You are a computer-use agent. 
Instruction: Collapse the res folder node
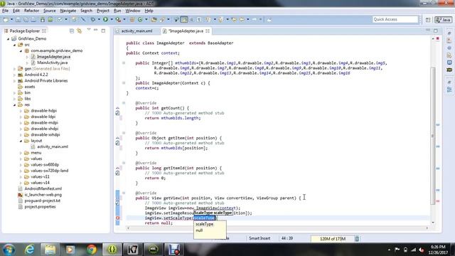click(14, 105)
